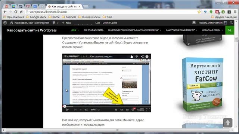
Task: Open the Gmail pinned tab
Action: (28, 6)
